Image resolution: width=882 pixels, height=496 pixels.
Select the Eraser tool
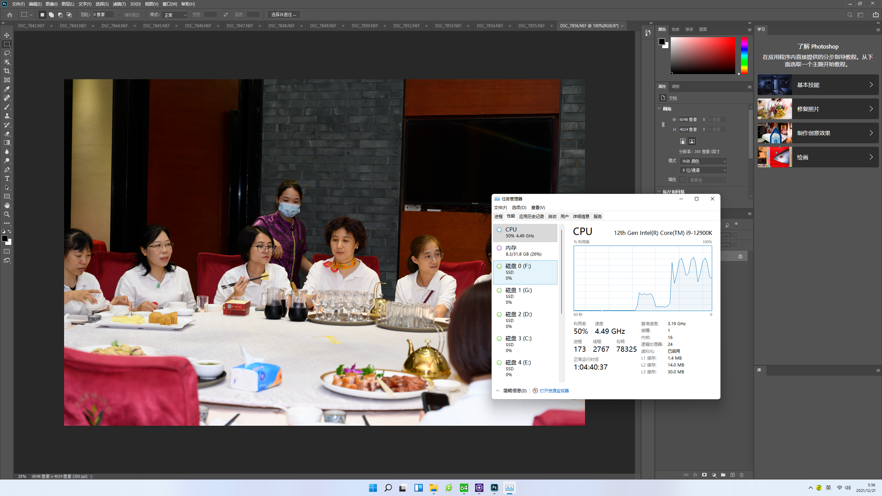(x=7, y=134)
